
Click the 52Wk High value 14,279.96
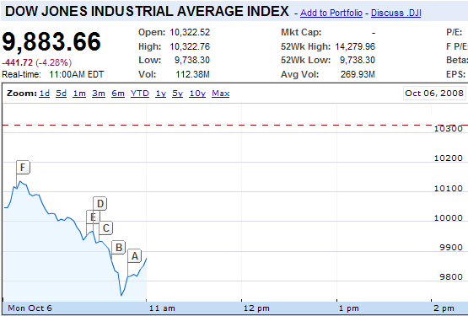[x=355, y=46]
